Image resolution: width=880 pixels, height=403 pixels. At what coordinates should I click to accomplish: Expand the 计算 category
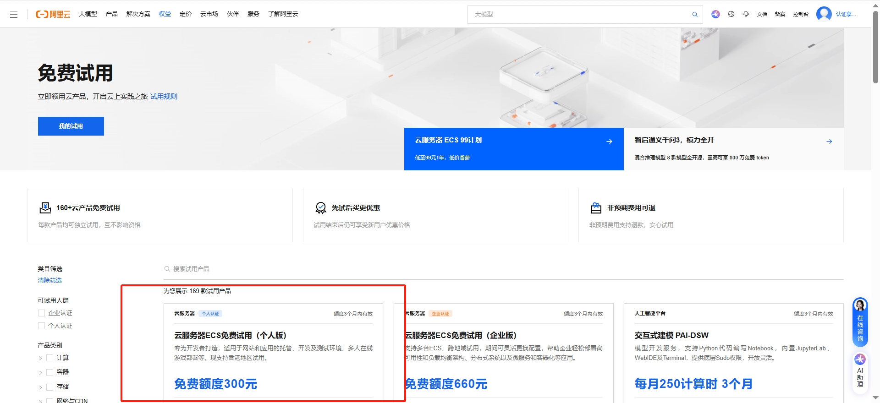coord(40,358)
